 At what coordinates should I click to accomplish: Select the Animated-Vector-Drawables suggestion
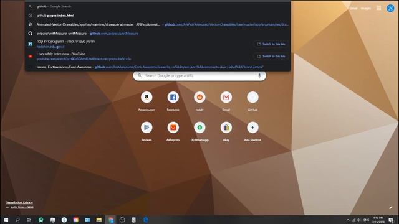158,24
